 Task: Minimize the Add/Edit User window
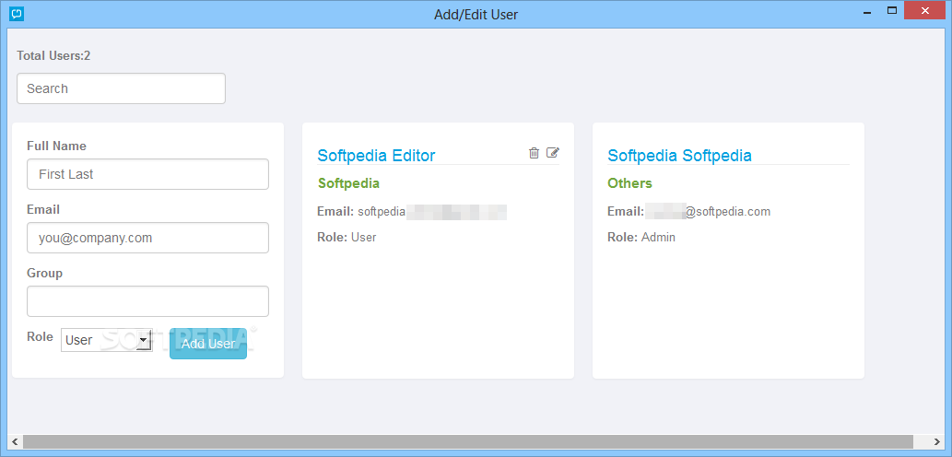867,11
